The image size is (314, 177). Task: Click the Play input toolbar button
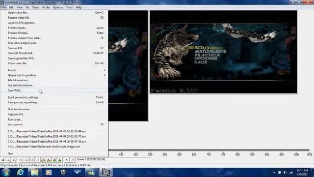point(8,160)
